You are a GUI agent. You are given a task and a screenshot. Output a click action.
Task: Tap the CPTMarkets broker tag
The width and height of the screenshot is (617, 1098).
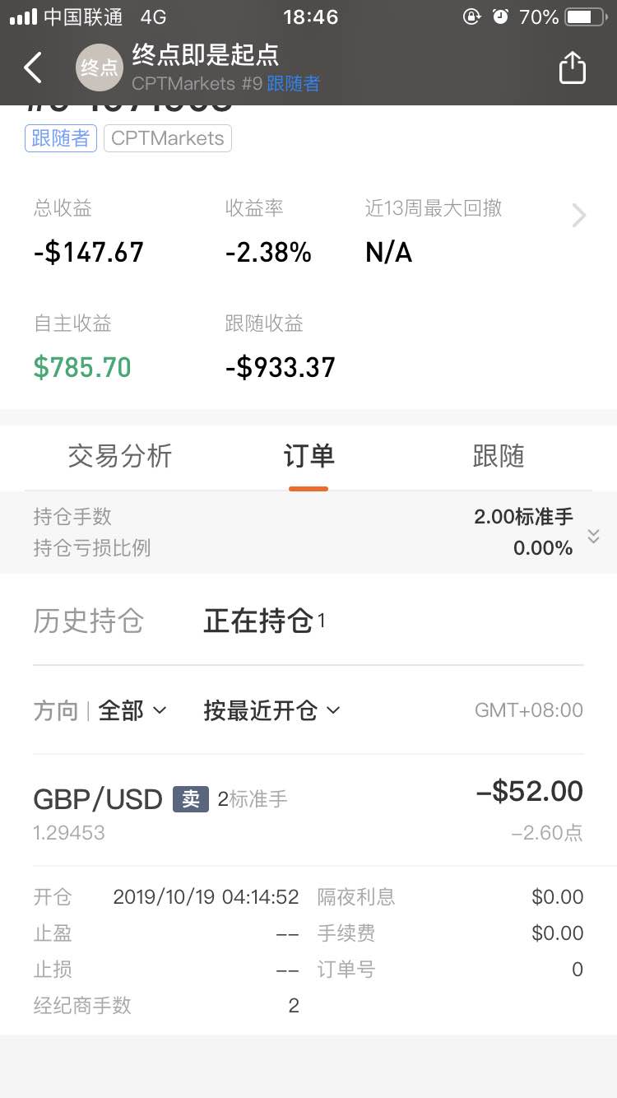[x=167, y=138]
